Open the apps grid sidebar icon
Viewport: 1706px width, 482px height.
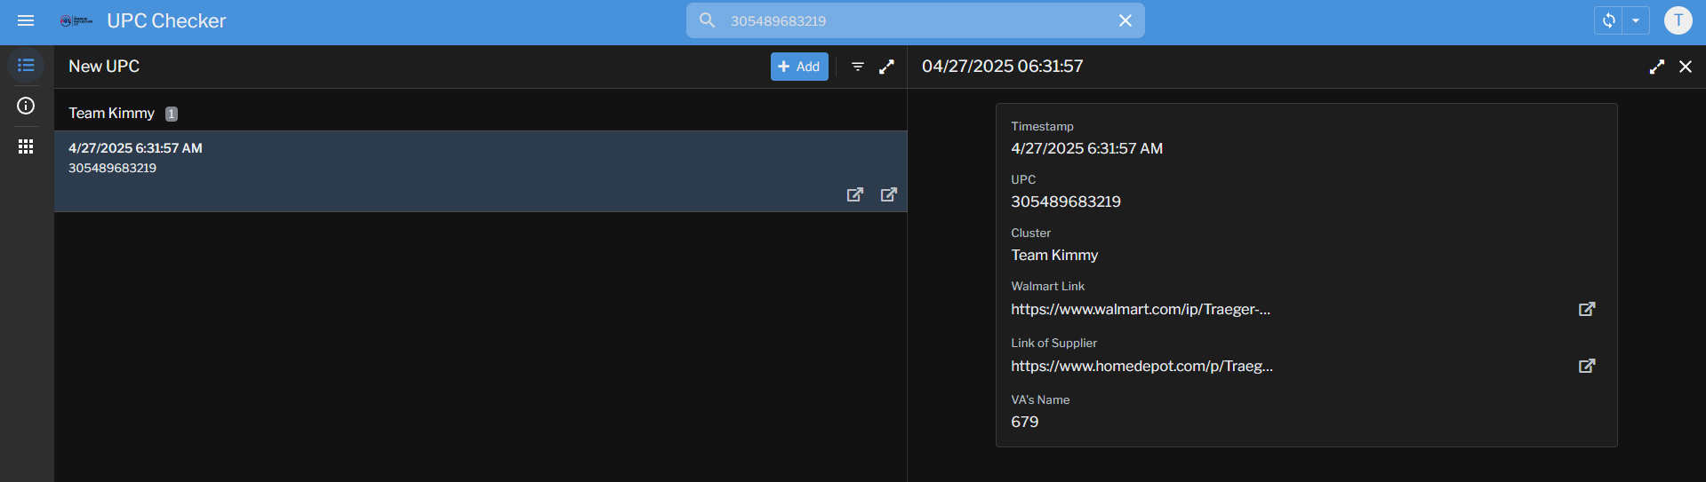(26, 146)
